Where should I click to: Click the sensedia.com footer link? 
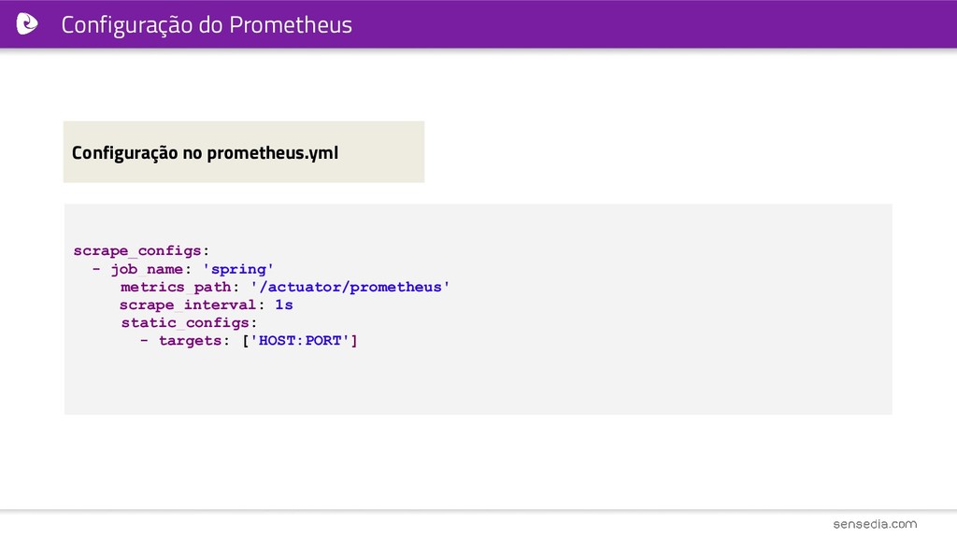pyautogui.click(x=875, y=524)
